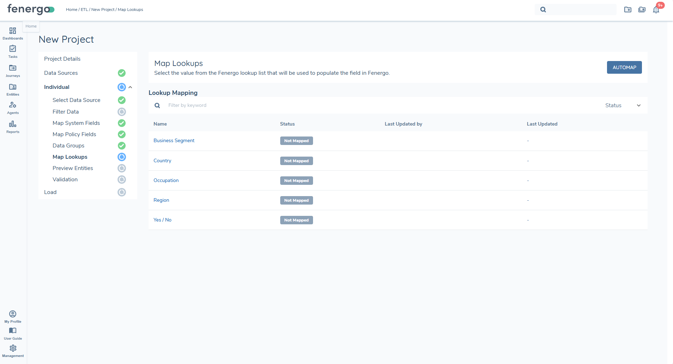The height and width of the screenshot is (364, 673).
Task: Open Reports from the sidebar
Action: coord(13,124)
